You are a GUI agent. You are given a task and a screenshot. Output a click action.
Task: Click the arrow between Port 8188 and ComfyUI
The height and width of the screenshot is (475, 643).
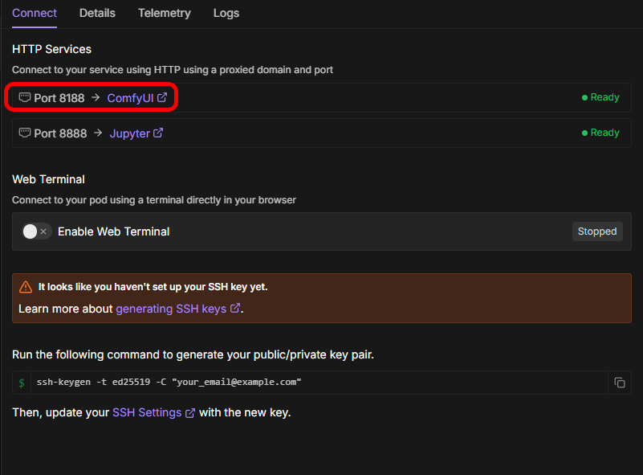click(96, 97)
